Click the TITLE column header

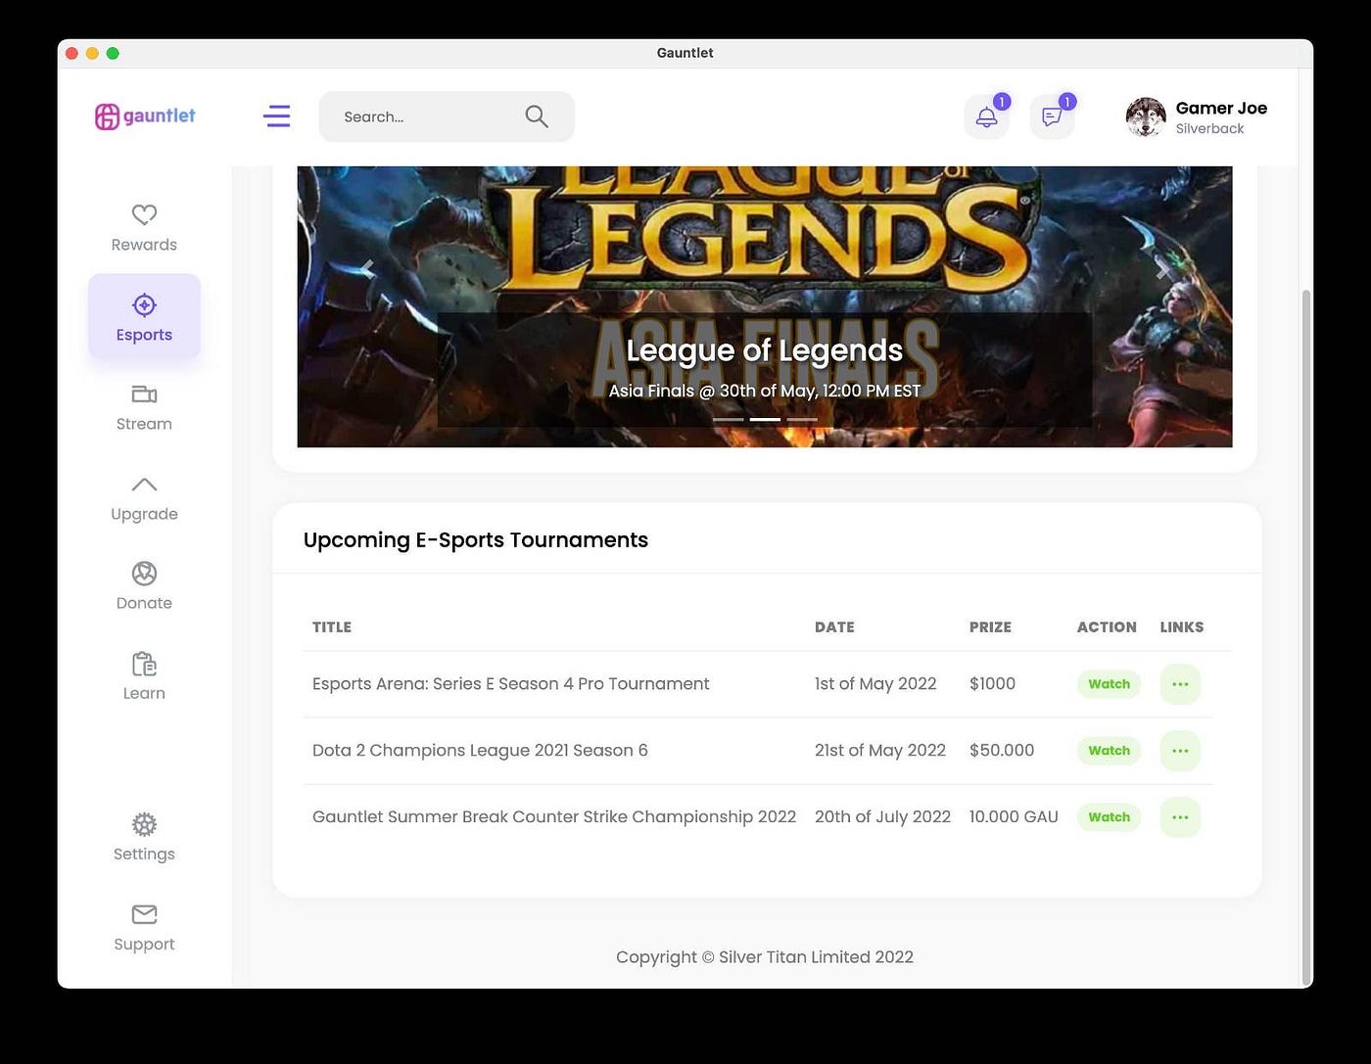coord(332,627)
